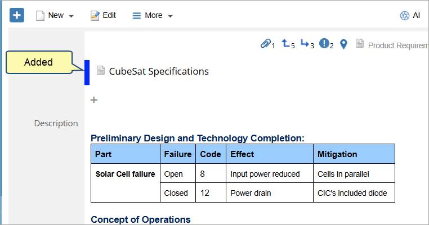Viewport: 429px width, 225px height.
Task: Click the blue plus add button
Action: tap(17, 15)
